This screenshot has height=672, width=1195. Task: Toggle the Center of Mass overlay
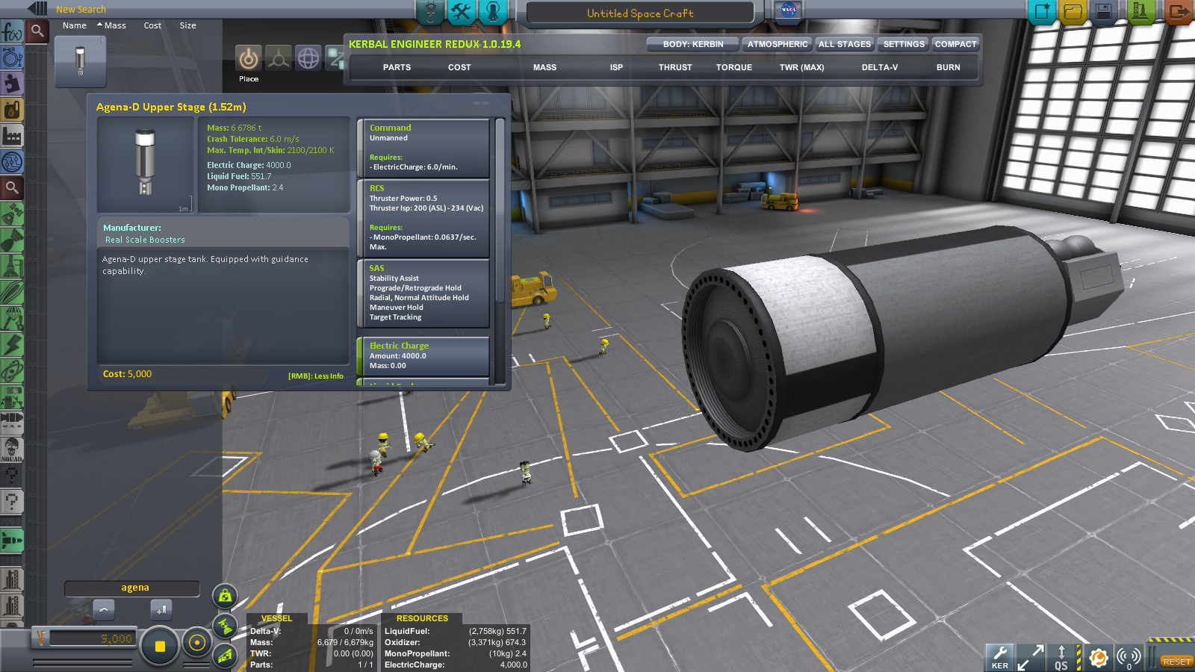pyautogui.click(x=225, y=596)
